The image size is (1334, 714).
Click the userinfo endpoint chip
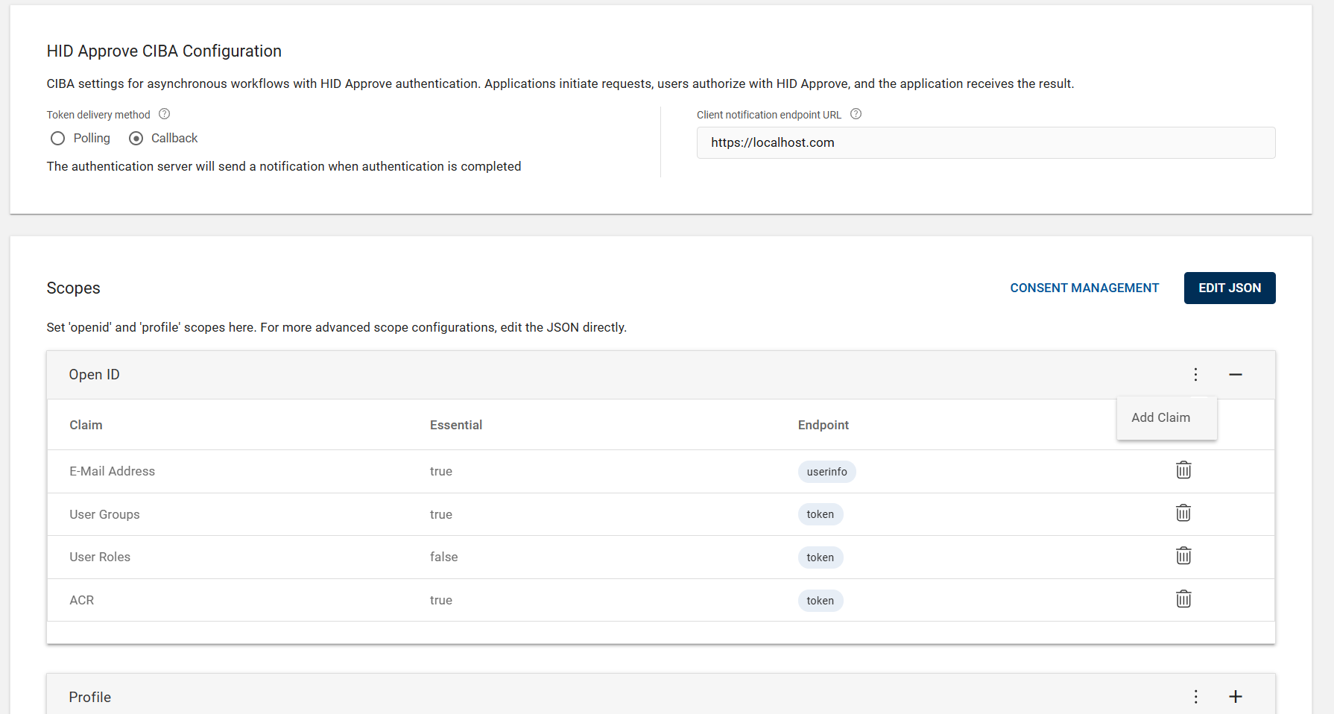click(x=826, y=472)
